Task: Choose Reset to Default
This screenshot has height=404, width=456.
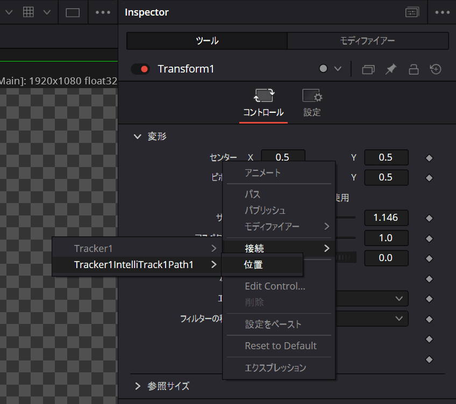Action: 279,346
